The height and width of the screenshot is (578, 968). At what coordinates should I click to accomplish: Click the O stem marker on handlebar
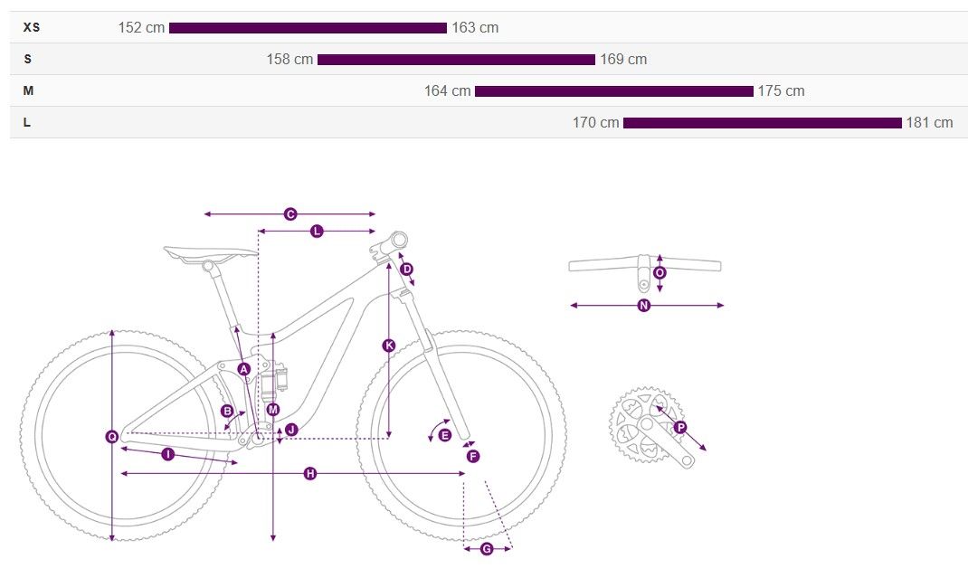coord(660,272)
